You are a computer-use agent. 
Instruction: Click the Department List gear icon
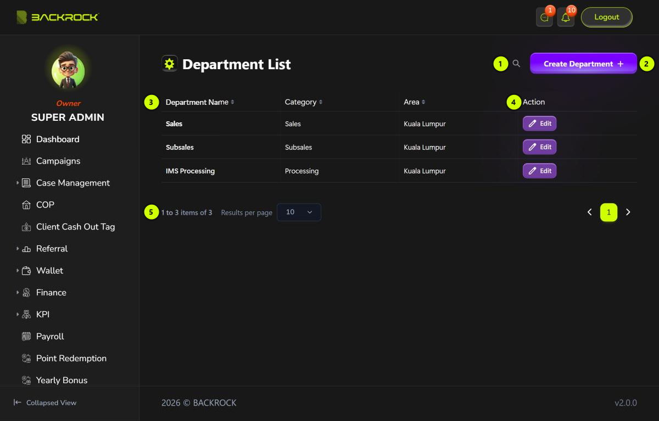(170, 64)
